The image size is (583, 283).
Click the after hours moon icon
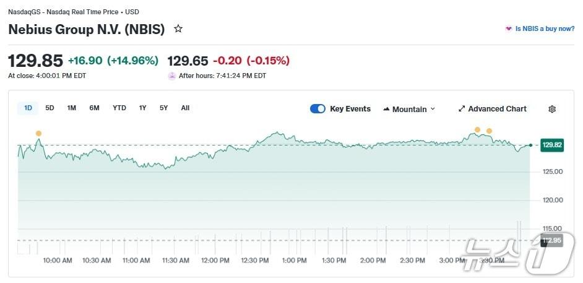(172, 76)
